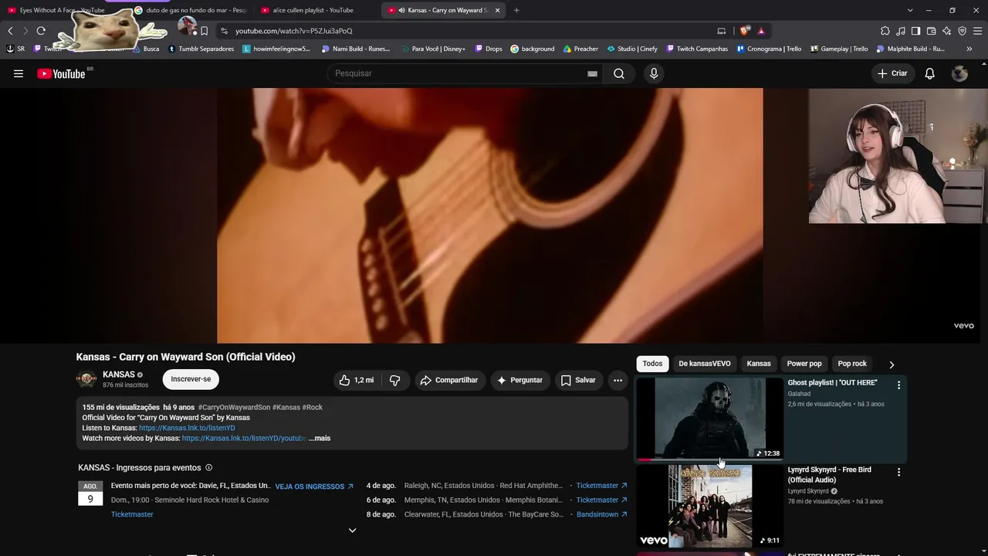Viewport: 988px width, 556px height.
Task: Dislike the video with thumbs down
Action: pos(394,380)
